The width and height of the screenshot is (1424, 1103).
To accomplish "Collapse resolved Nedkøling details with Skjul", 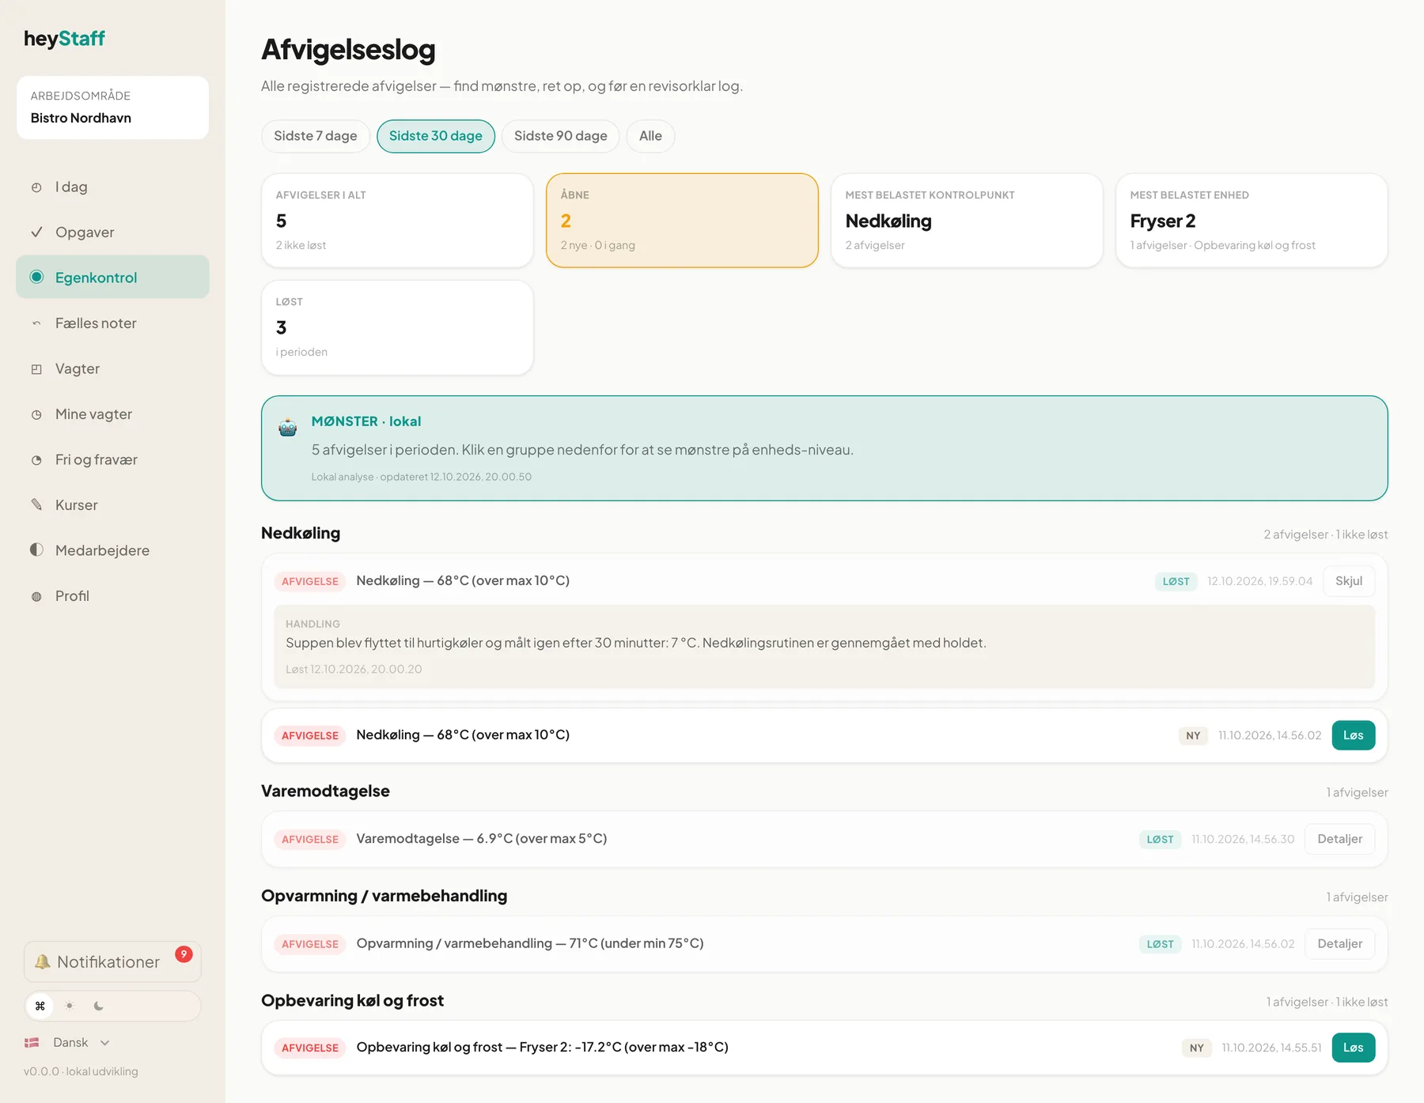I will tap(1349, 581).
